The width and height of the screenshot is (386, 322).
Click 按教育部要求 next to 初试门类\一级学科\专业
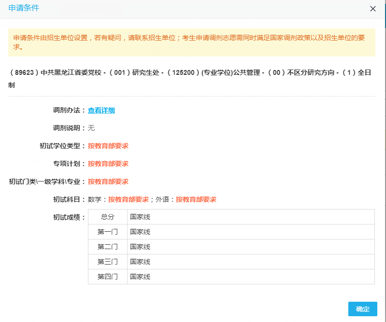pyautogui.click(x=108, y=182)
